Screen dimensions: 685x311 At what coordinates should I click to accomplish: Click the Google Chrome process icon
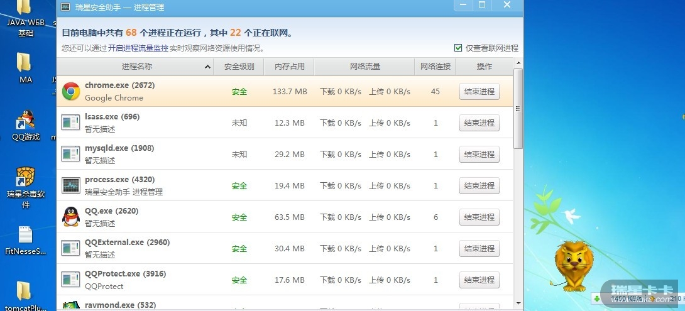pyautogui.click(x=70, y=92)
